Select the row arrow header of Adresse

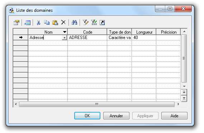pyautogui.click(x=21, y=38)
